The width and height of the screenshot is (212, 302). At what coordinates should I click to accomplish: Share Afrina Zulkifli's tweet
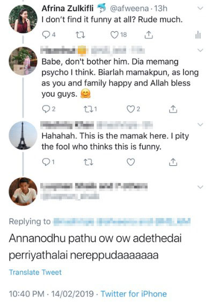(x=149, y=35)
